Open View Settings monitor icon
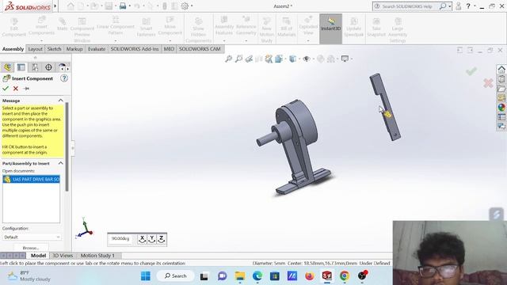Viewport: 507px width, 285px height. [345, 59]
